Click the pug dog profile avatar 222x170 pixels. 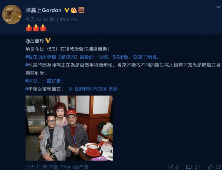pyautogui.click(x=12, y=15)
